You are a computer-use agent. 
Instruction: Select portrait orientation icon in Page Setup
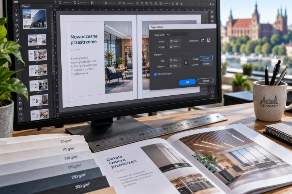point(203,40)
